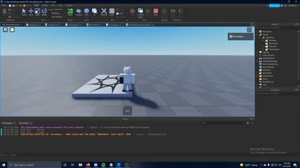300x168 pixels.
Task: Open chat icon in viewport
Action: [x=12, y=30]
